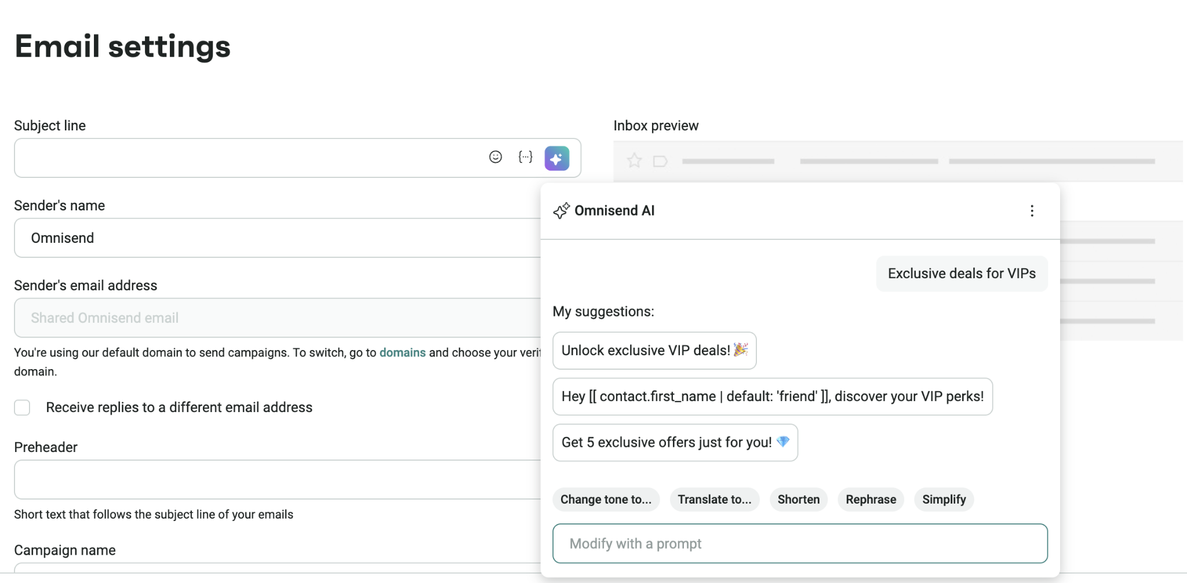Choose suggestion 'Unlock exclusive VIP deals!'
The height and width of the screenshot is (583, 1187).
(x=654, y=351)
